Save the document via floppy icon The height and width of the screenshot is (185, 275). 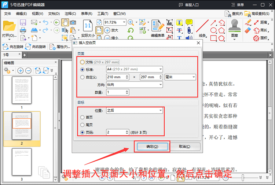(23, 23)
